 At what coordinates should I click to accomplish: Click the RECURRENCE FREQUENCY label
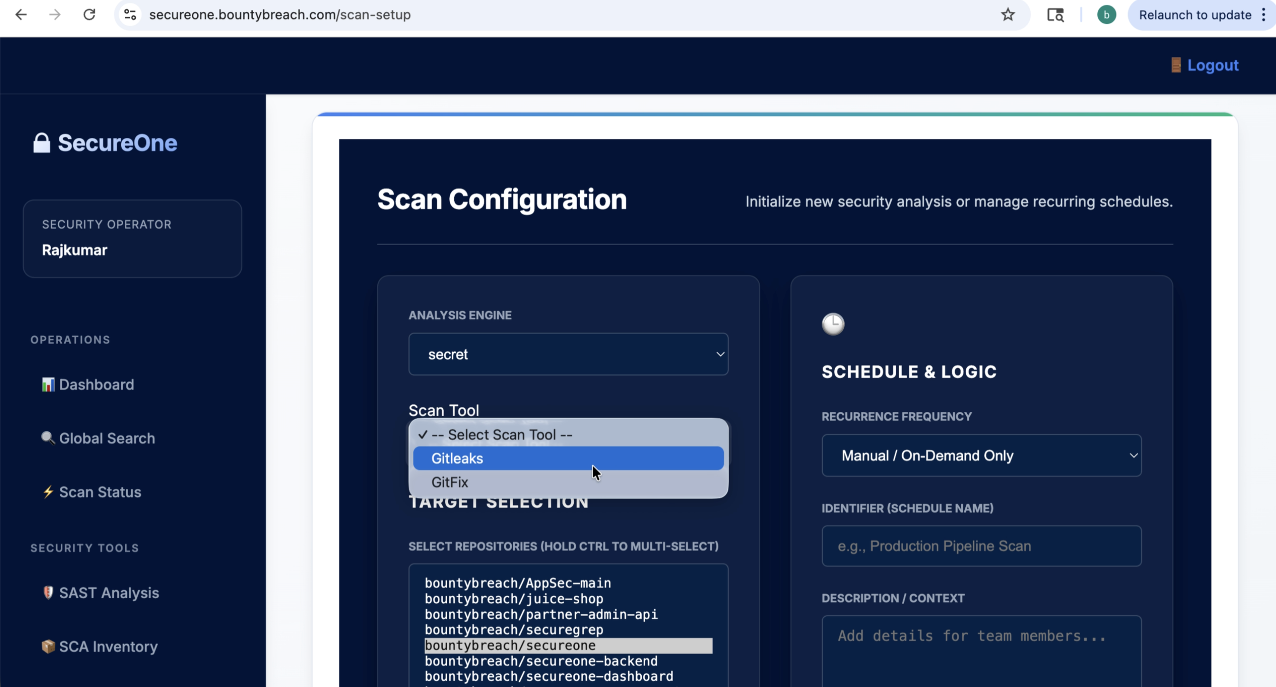[896, 417]
